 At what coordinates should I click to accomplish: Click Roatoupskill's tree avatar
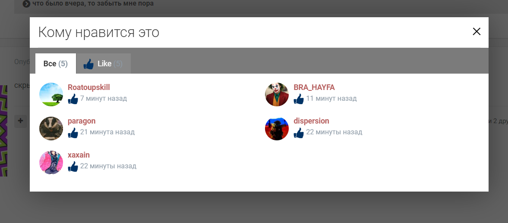(51, 94)
